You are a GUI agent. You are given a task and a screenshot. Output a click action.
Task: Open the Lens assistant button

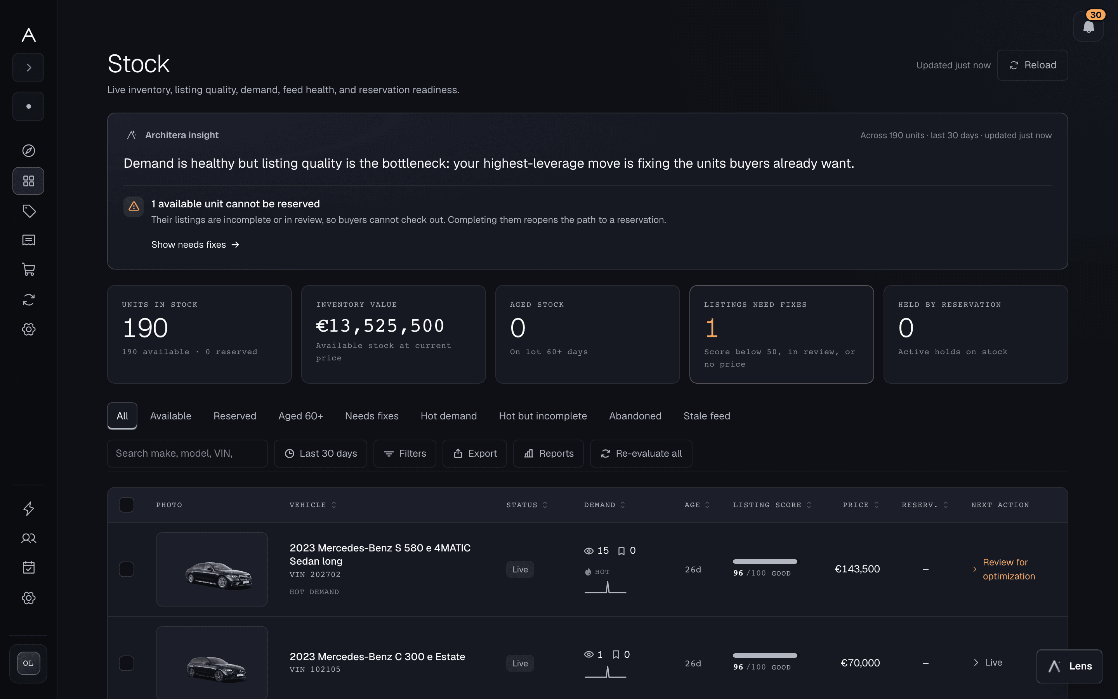coord(1069,666)
